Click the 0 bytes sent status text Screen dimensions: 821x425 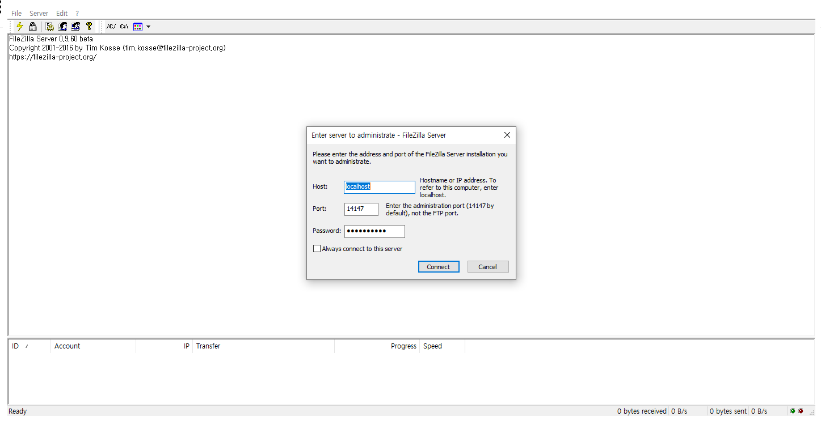pyautogui.click(x=729, y=411)
